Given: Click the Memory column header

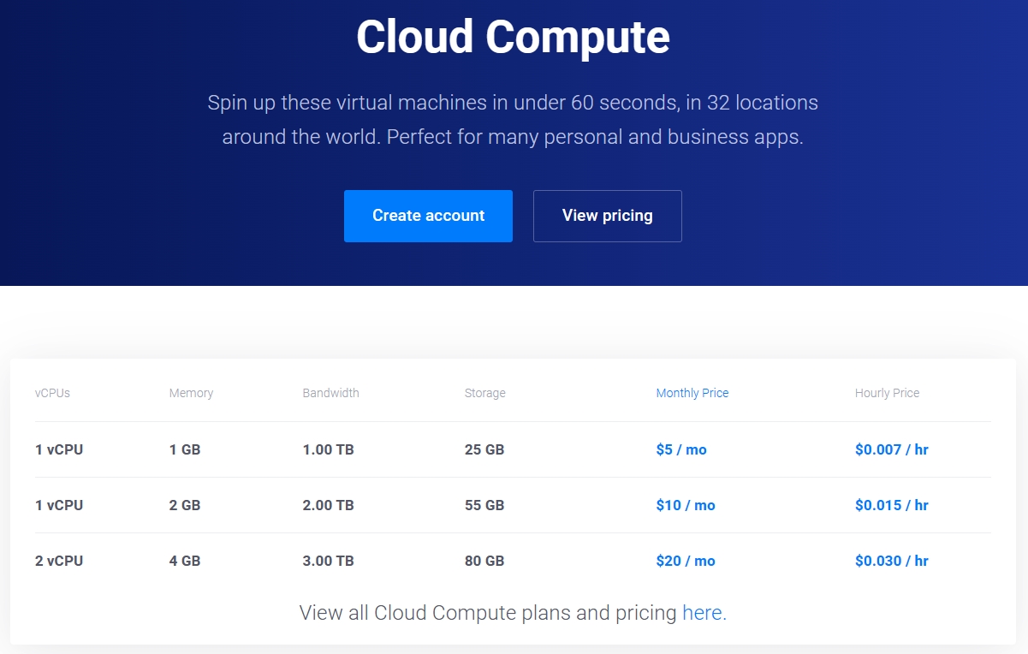Looking at the screenshot, I should point(191,393).
